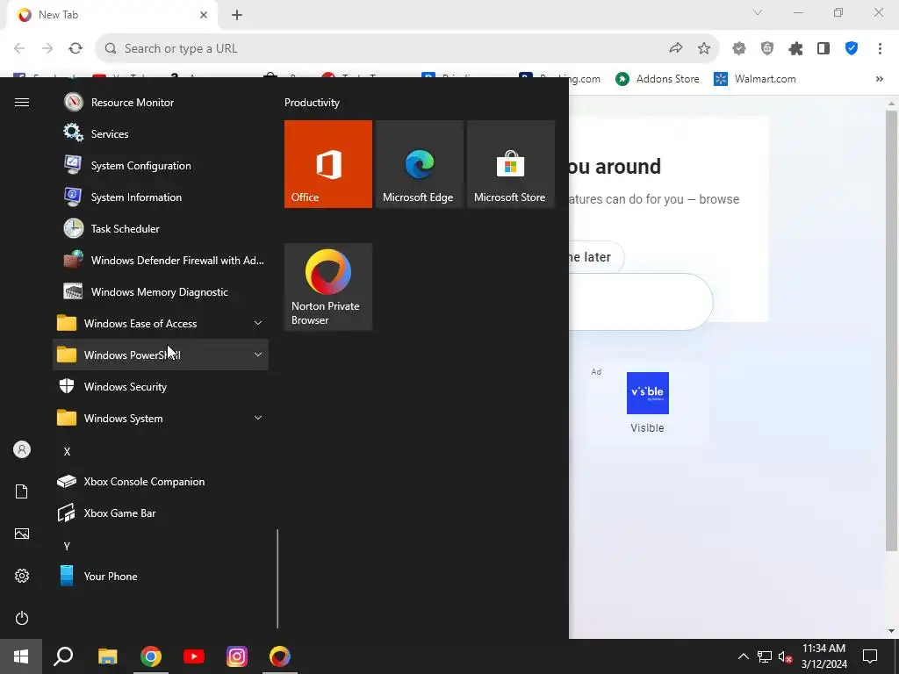This screenshot has width=899, height=674.
Task: Open user account icon in Start sidebar
Action: (22, 450)
